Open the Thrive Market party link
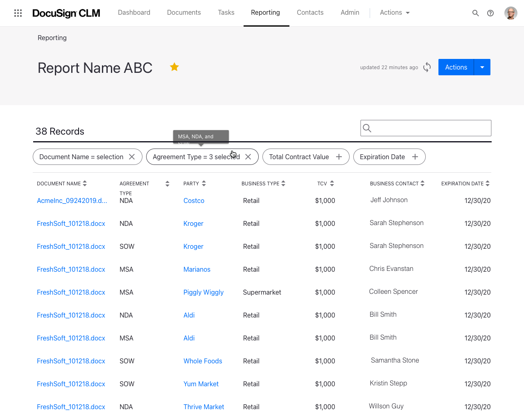The image size is (524, 419). [204, 407]
